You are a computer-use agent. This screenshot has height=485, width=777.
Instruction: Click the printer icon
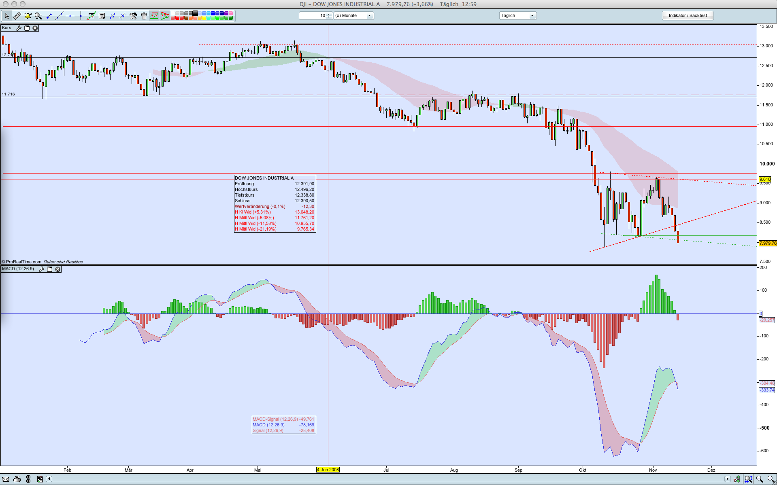(17, 479)
